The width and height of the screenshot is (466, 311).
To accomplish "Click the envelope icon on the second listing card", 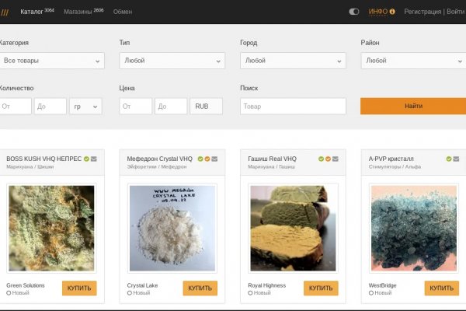I will click(x=214, y=159).
